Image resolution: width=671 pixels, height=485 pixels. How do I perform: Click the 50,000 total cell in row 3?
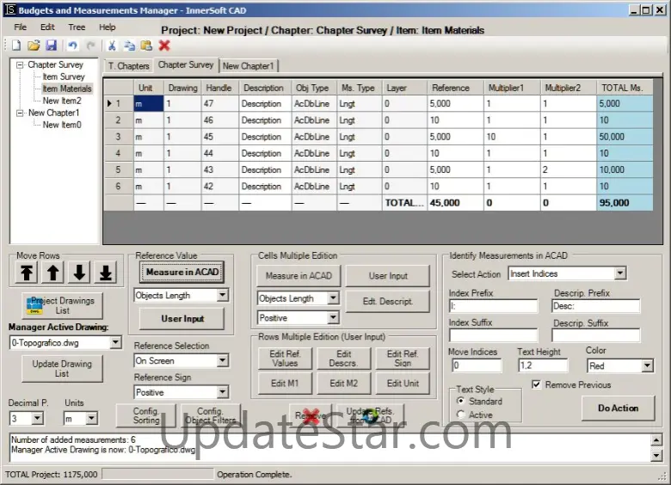[x=625, y=137]
